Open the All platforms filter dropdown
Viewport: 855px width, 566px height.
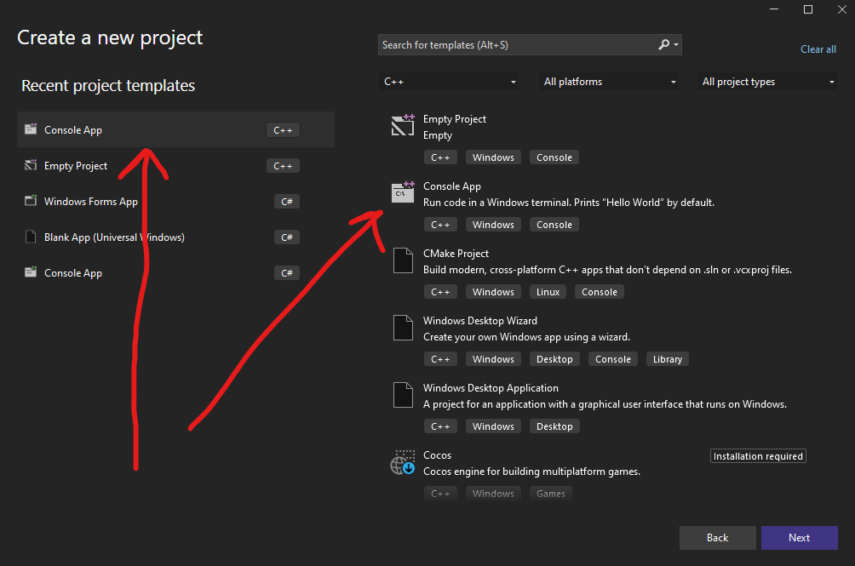[x=609, y=82]
